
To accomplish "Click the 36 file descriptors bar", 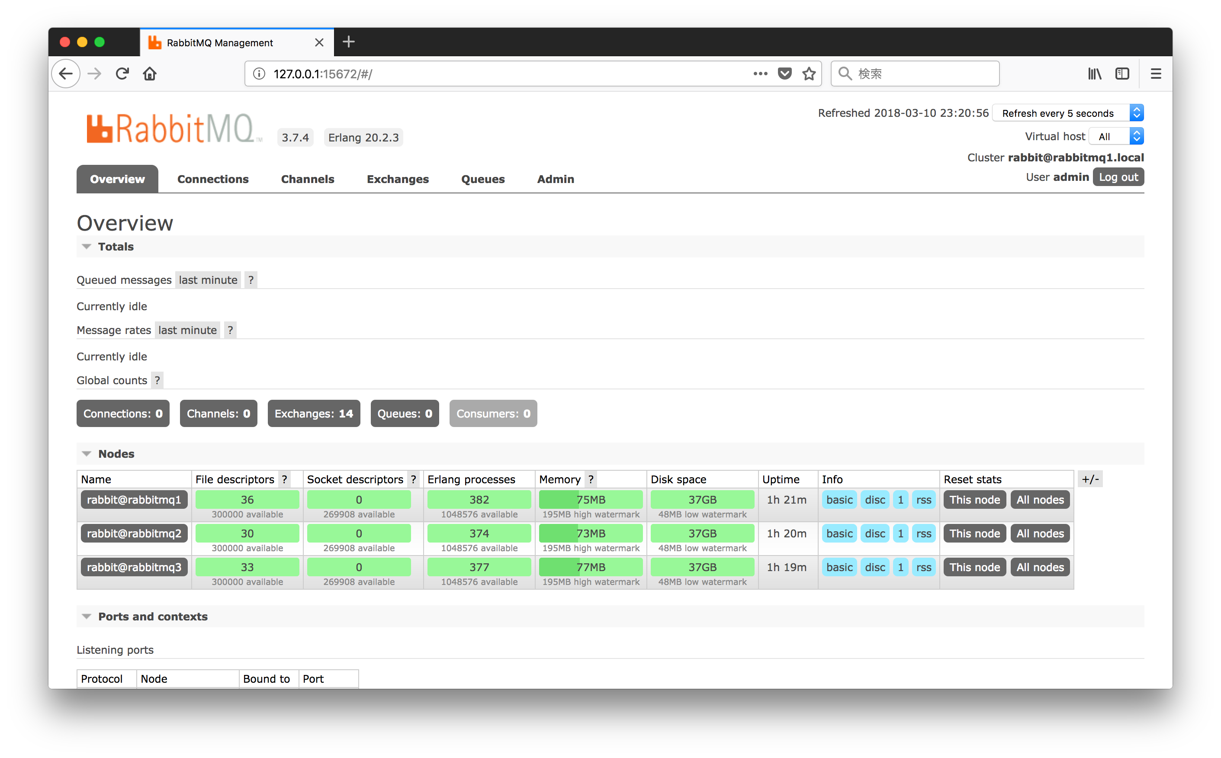I will tap(247, 500).
